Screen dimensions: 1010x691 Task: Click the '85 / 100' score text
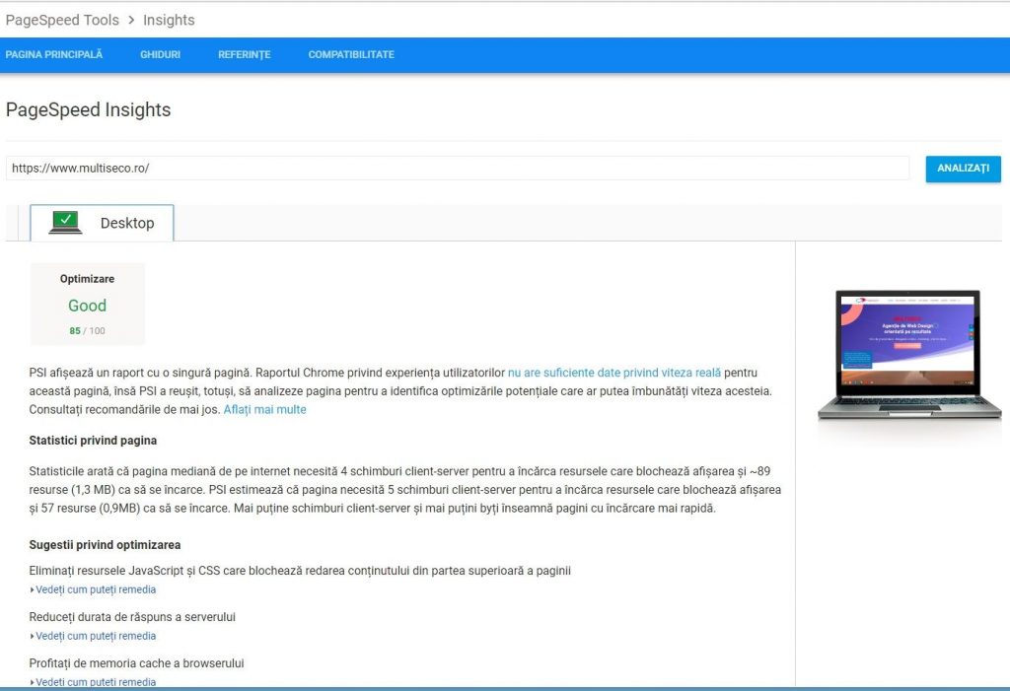point(87,331)
